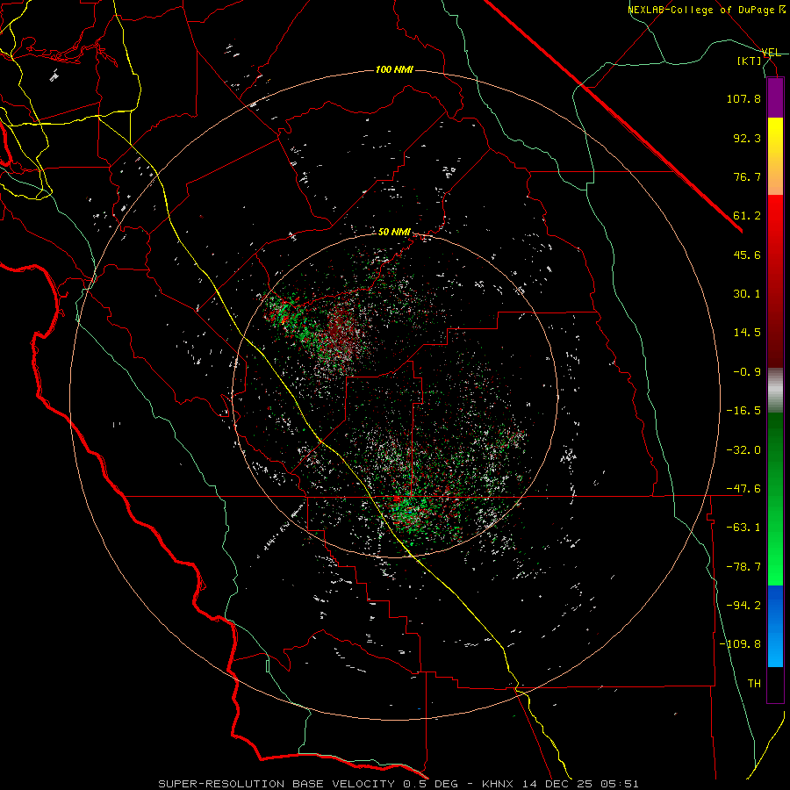Viewport: 790px width, 790px height.
Task: Click the 14.5 legend value
Action: pos(747,333)
